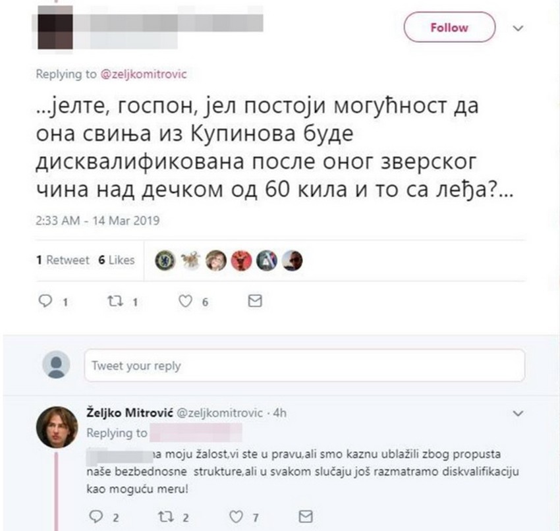The height and width of the screenshot is (531, 560).
Task: Expand options chevron on Željko Mitrović's reply
Action: coord(518,414)
